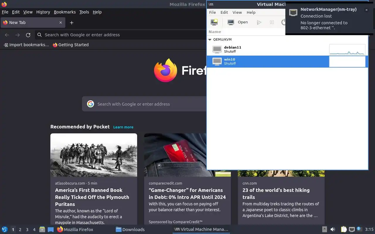375x234 pixels.
Task: Click the win10 CPU usage graph
Action: point(347,61)
